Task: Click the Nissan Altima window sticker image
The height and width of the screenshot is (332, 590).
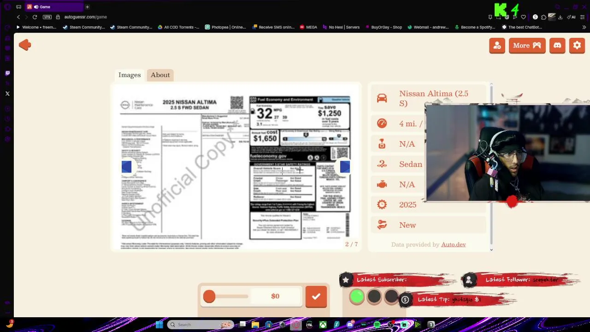Action: coord(236,167)
